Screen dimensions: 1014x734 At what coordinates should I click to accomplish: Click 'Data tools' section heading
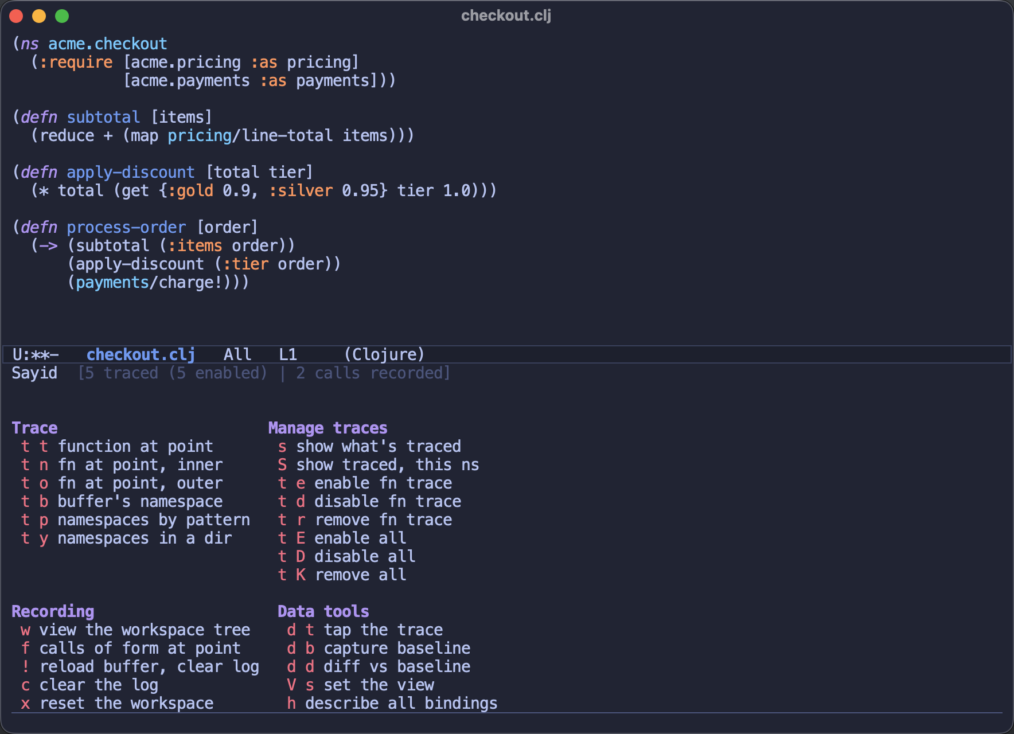[323, 611]
